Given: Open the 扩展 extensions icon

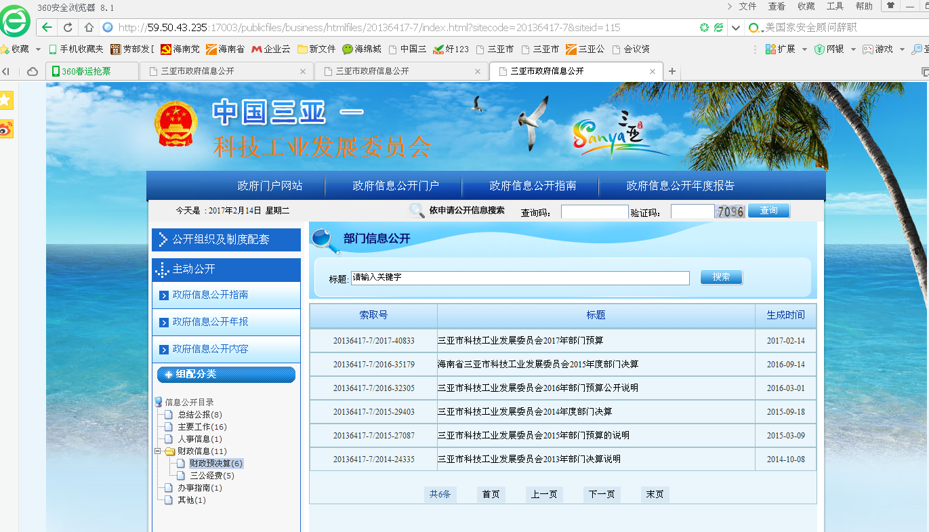Looking at the screenshot, I should click(x=770, y=49).
